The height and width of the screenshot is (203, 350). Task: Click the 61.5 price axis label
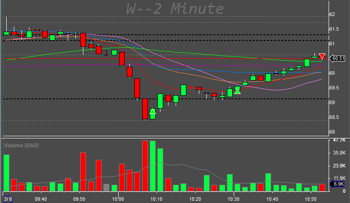334,29
